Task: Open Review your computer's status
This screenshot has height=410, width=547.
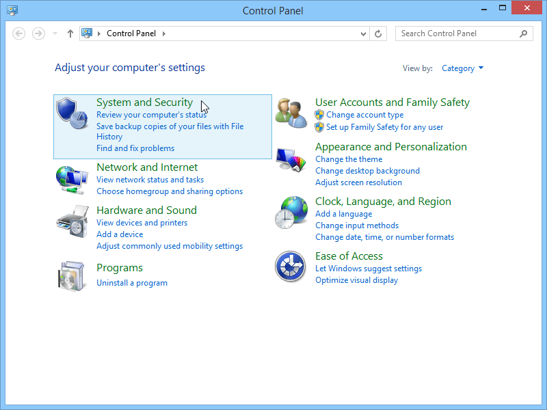Action: (x=151, y=115)
